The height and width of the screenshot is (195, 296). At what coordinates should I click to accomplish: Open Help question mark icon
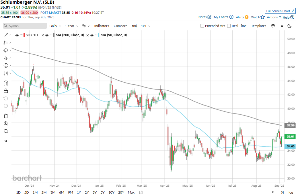coord(292,17)
